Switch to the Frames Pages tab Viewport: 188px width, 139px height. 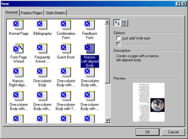(x=32, y=13)
